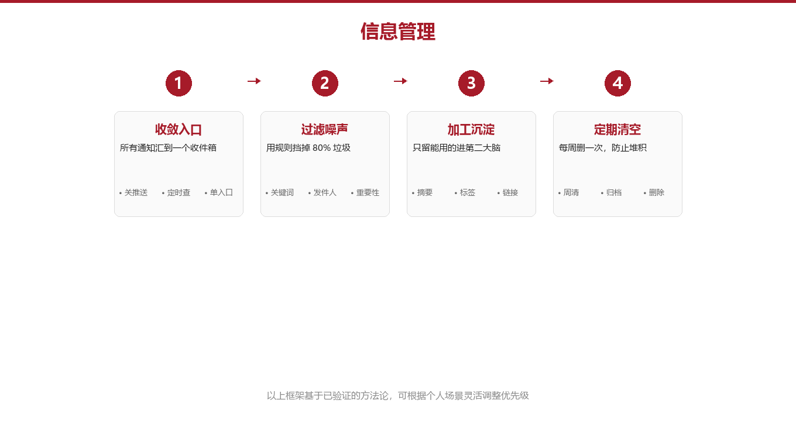Click the step 2 number circle

(325, 83)
